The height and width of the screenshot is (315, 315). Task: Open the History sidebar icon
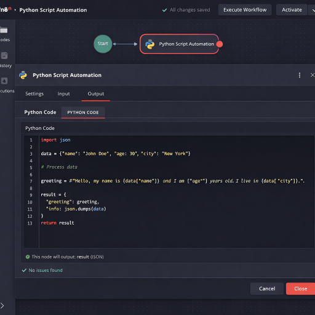click(4, 55)
